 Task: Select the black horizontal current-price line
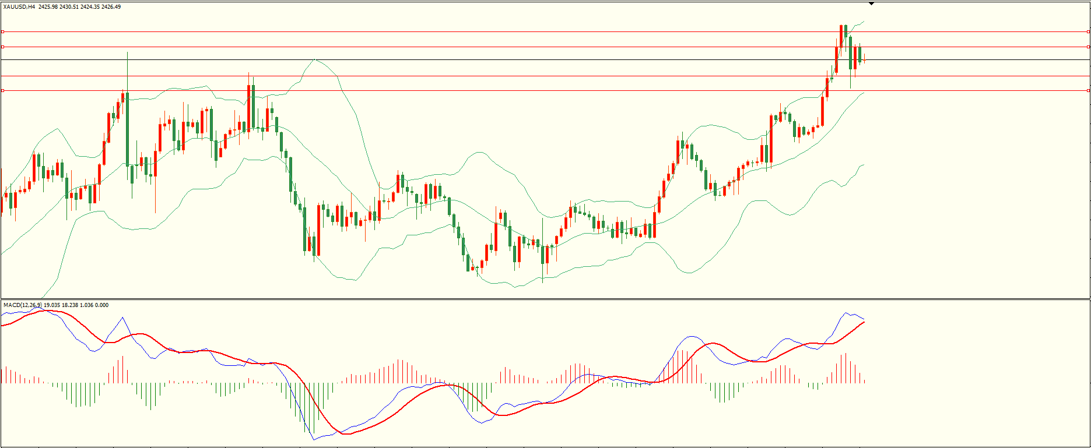pyautogui.click(x=545, y=59)
